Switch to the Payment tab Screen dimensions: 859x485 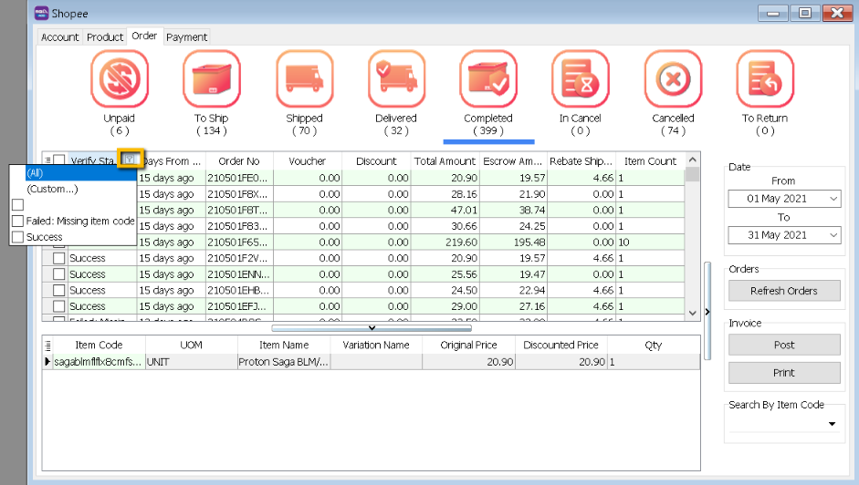tap(186, 37)
